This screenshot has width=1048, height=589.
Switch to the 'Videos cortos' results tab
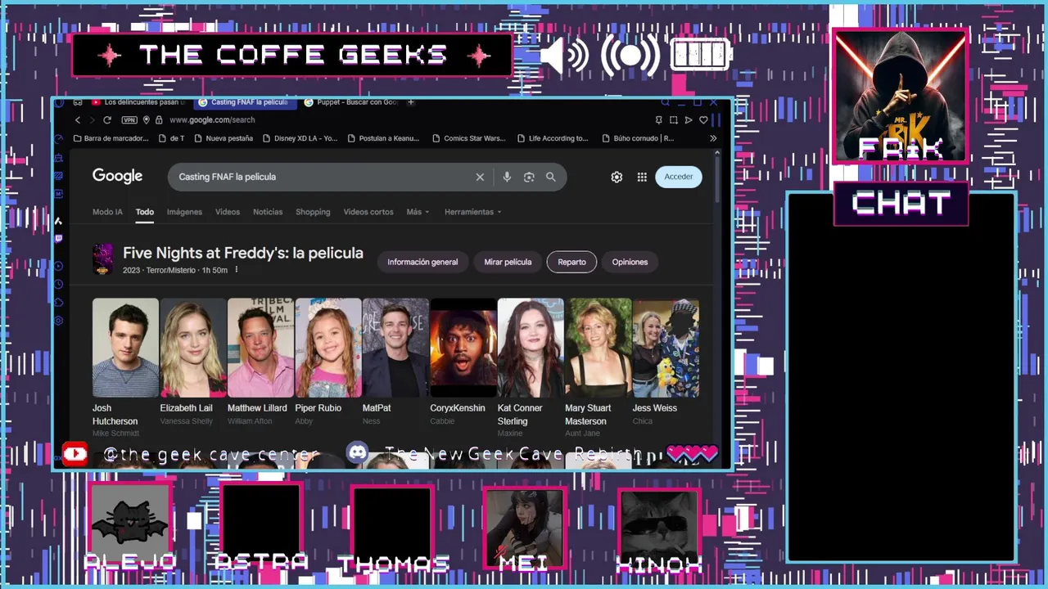coord(368,212)
